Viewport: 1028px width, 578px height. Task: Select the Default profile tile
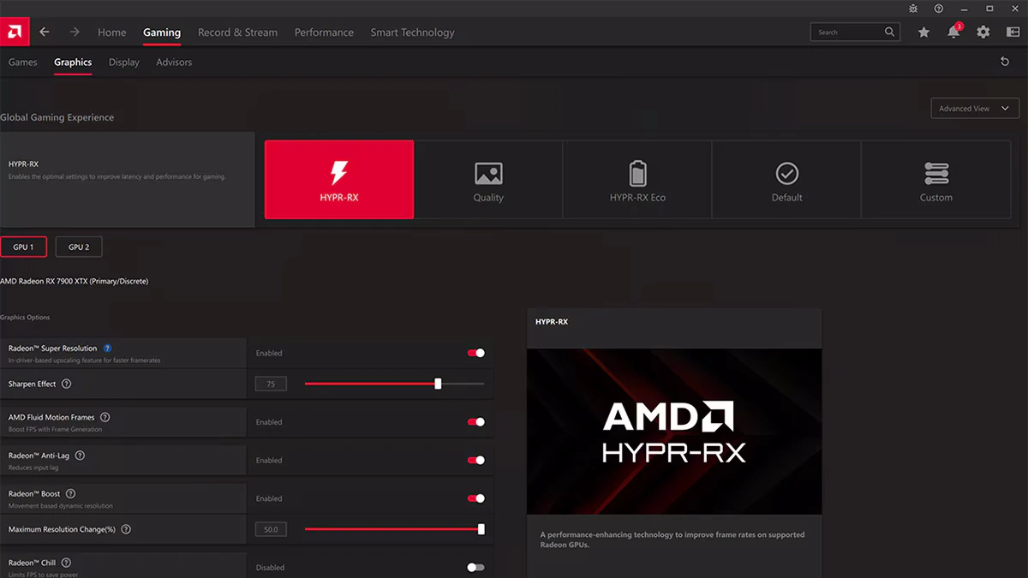[x=786, y=180]
